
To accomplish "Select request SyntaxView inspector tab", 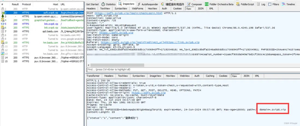I will pos(121,9).
